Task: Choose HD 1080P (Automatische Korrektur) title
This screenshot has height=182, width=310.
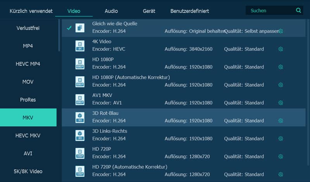Action: 131,77
